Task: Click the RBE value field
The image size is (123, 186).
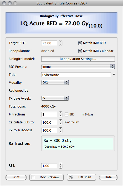Action: tap(49, 166)
